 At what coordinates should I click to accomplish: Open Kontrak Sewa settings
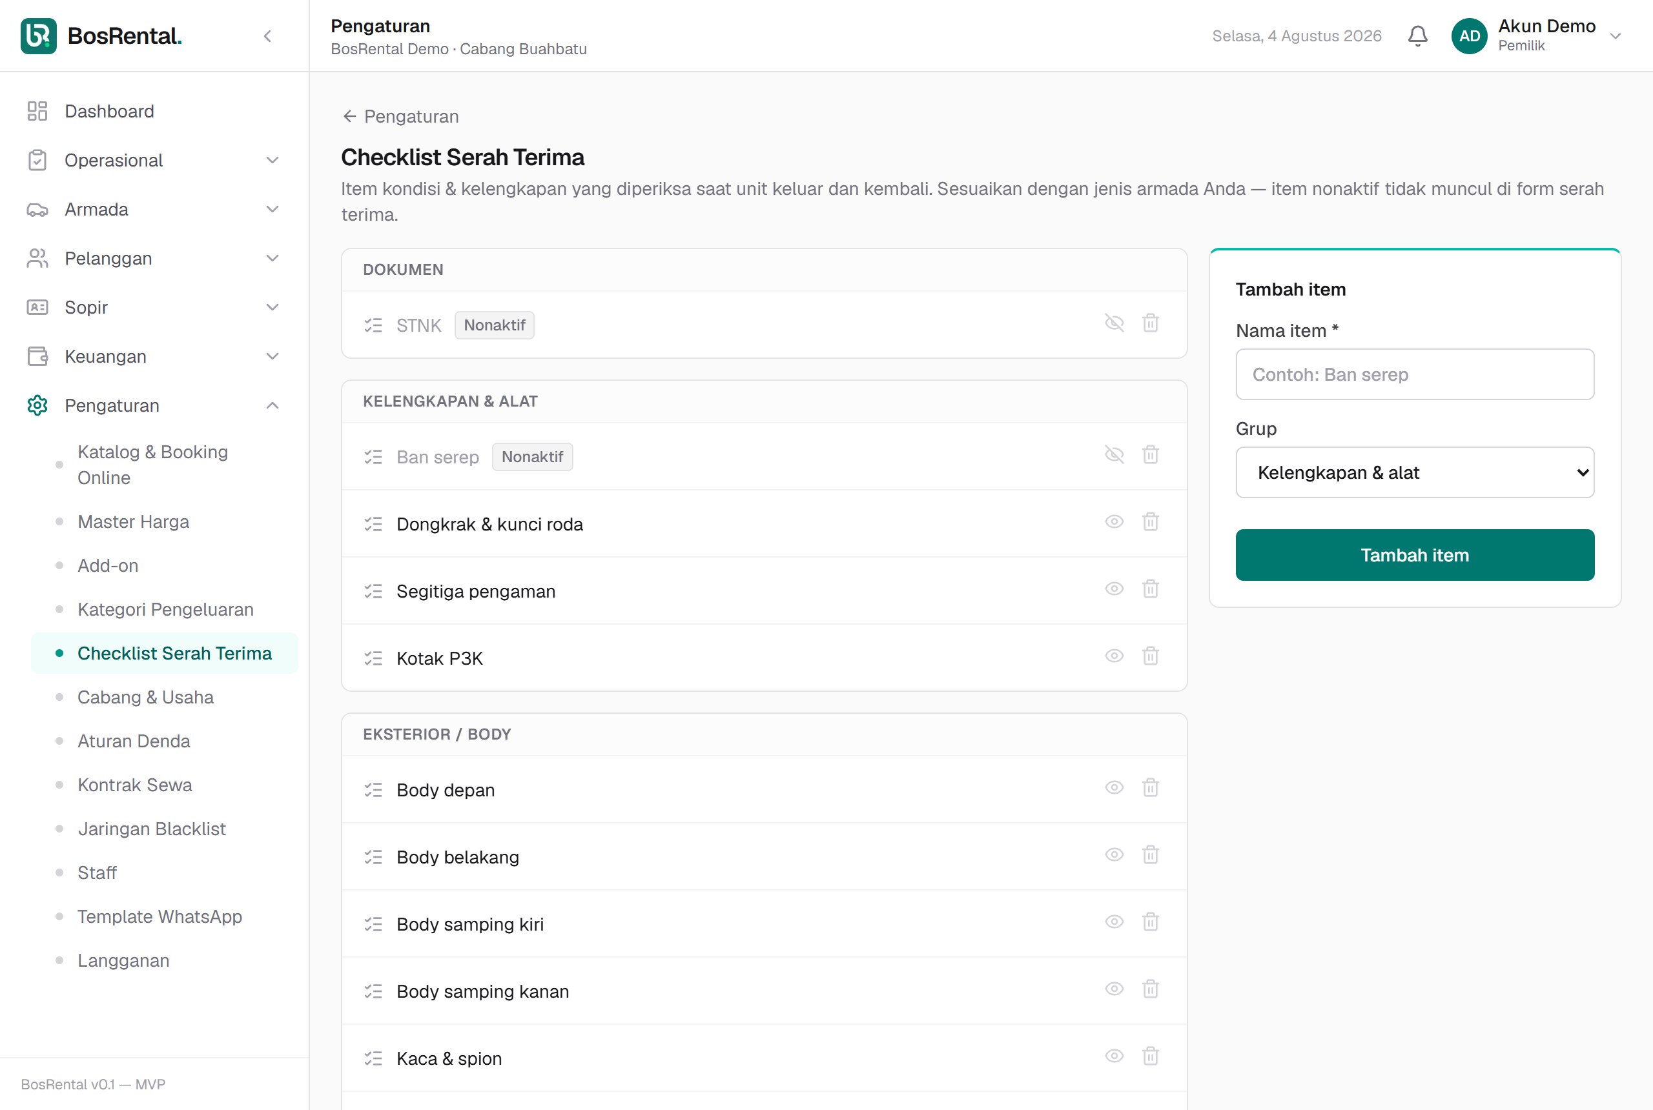[164, 785]
